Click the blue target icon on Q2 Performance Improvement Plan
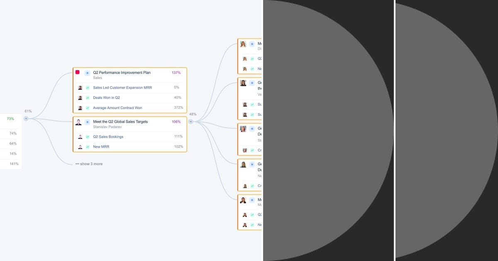Screen dimensions: 498x261 tap(87, 72)
